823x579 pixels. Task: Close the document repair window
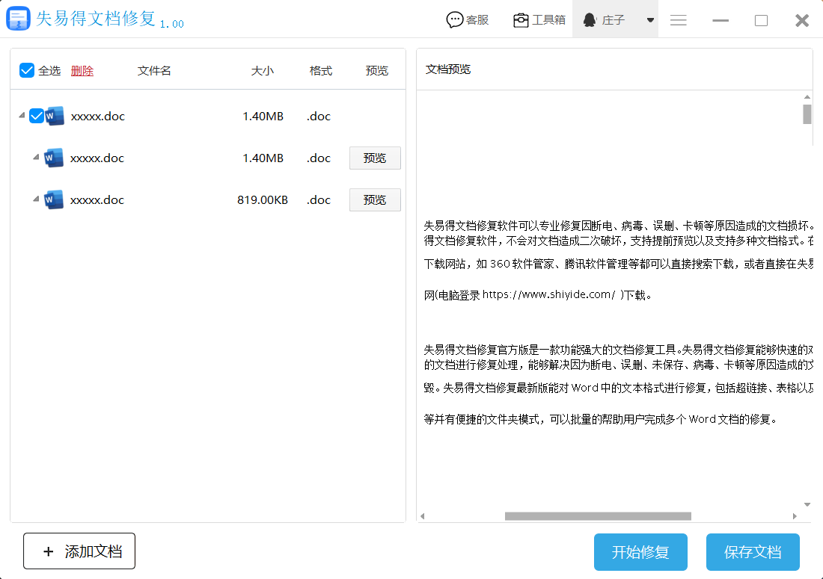[x=802, y=20]
